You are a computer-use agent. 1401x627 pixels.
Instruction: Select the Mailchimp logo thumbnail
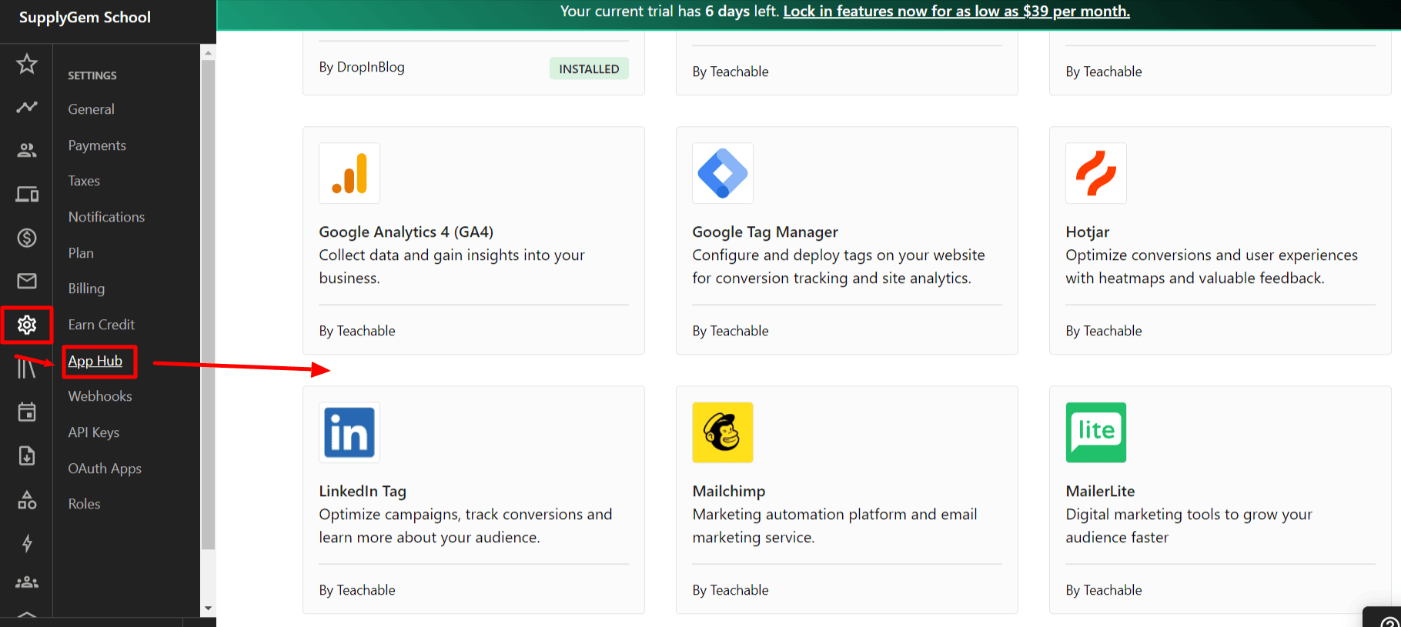point(722,432)
